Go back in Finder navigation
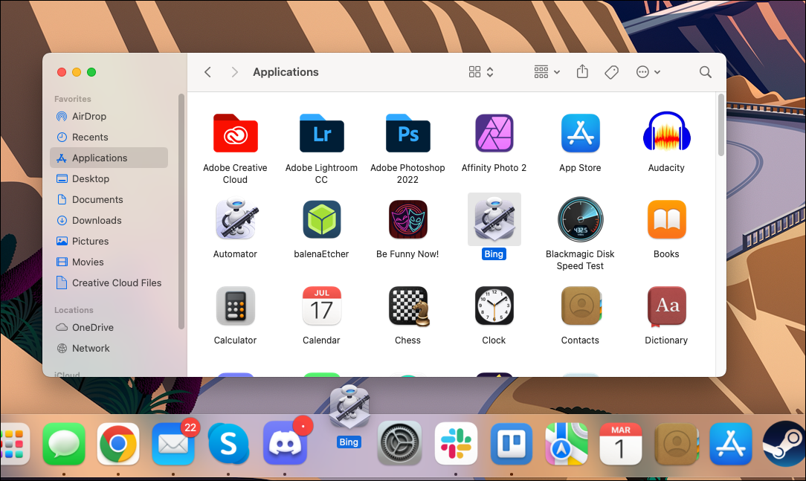This screenshot has height=481, width=806. 207,72
